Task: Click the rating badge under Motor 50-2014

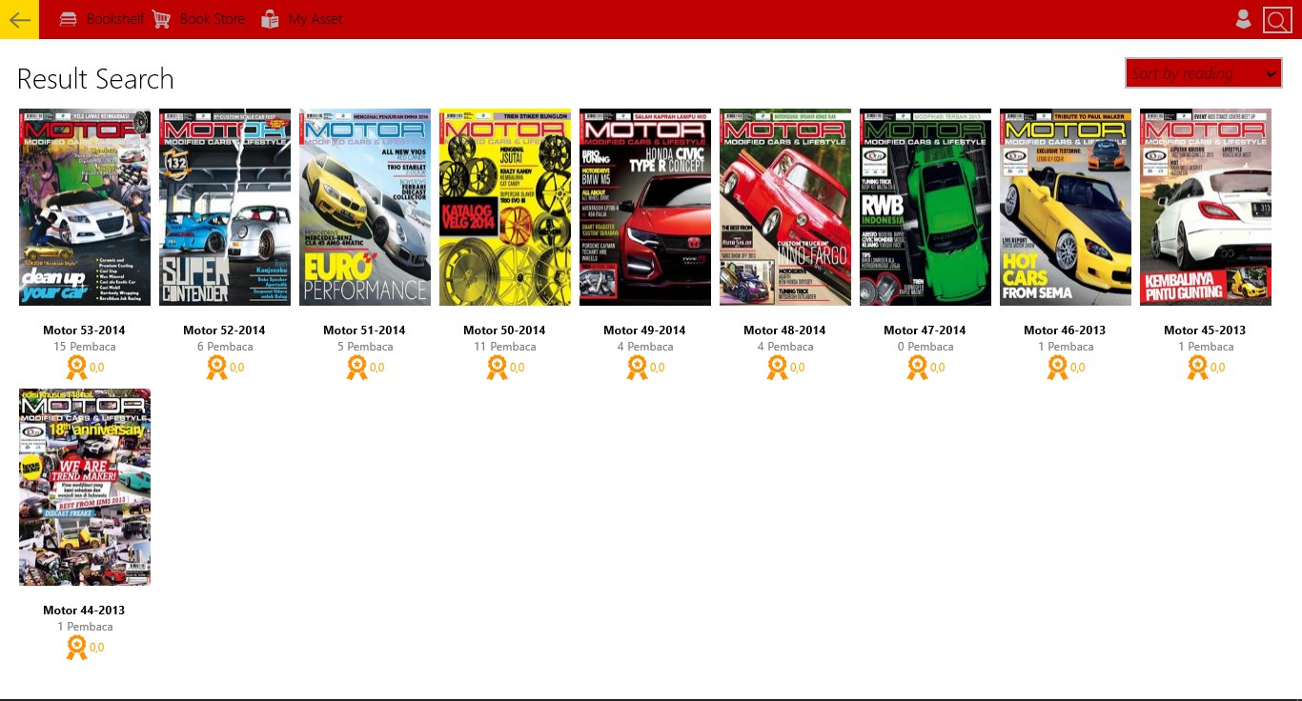Action: (497, 368)
